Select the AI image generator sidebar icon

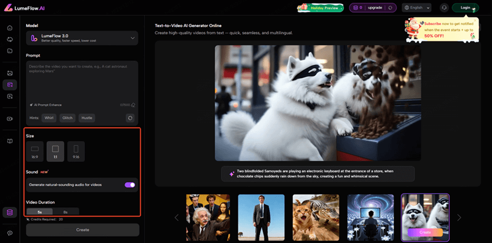point(10,73)
